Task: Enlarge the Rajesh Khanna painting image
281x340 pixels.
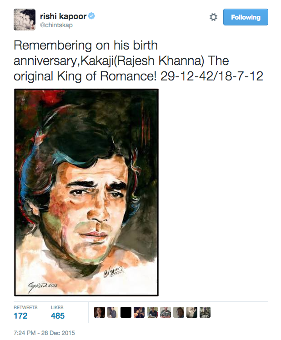Action: pos(86,192)
